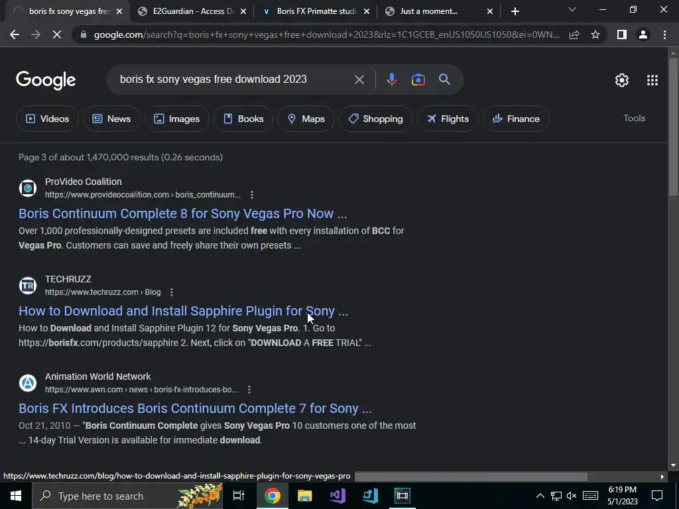
Task: Start voice search with microphone
Action: coord(391,80)
